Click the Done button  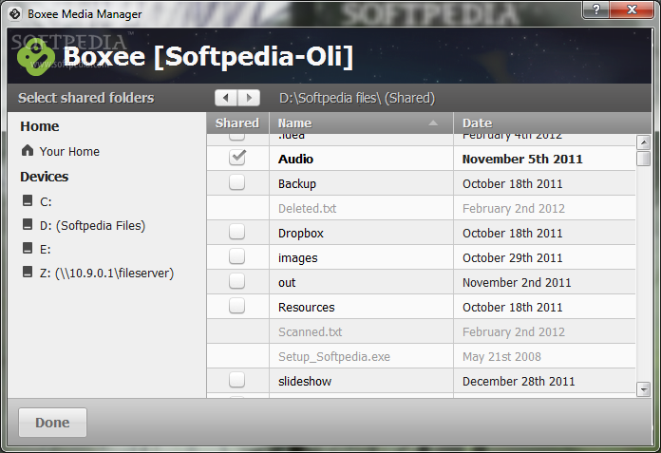click(52, 423)
